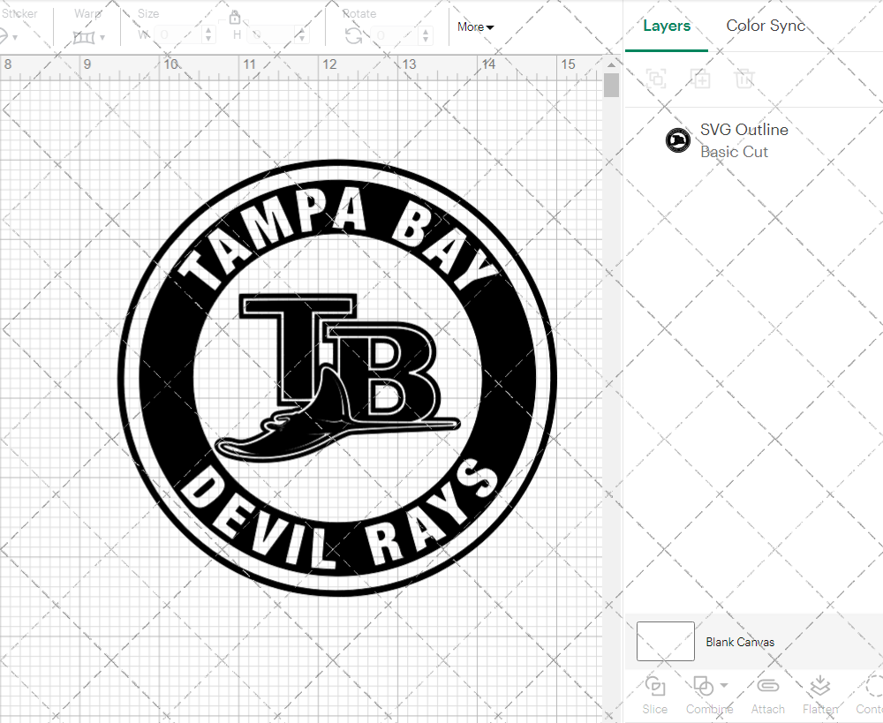Viewport: 883px width, 723px height.
Task: Click the Tampa Bay Devil Rays logo on canvas
Action: pos(337,378)
